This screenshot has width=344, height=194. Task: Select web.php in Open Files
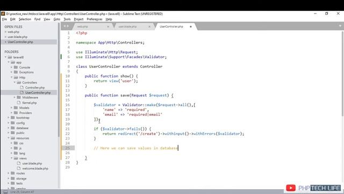click(x=13, y=32)
